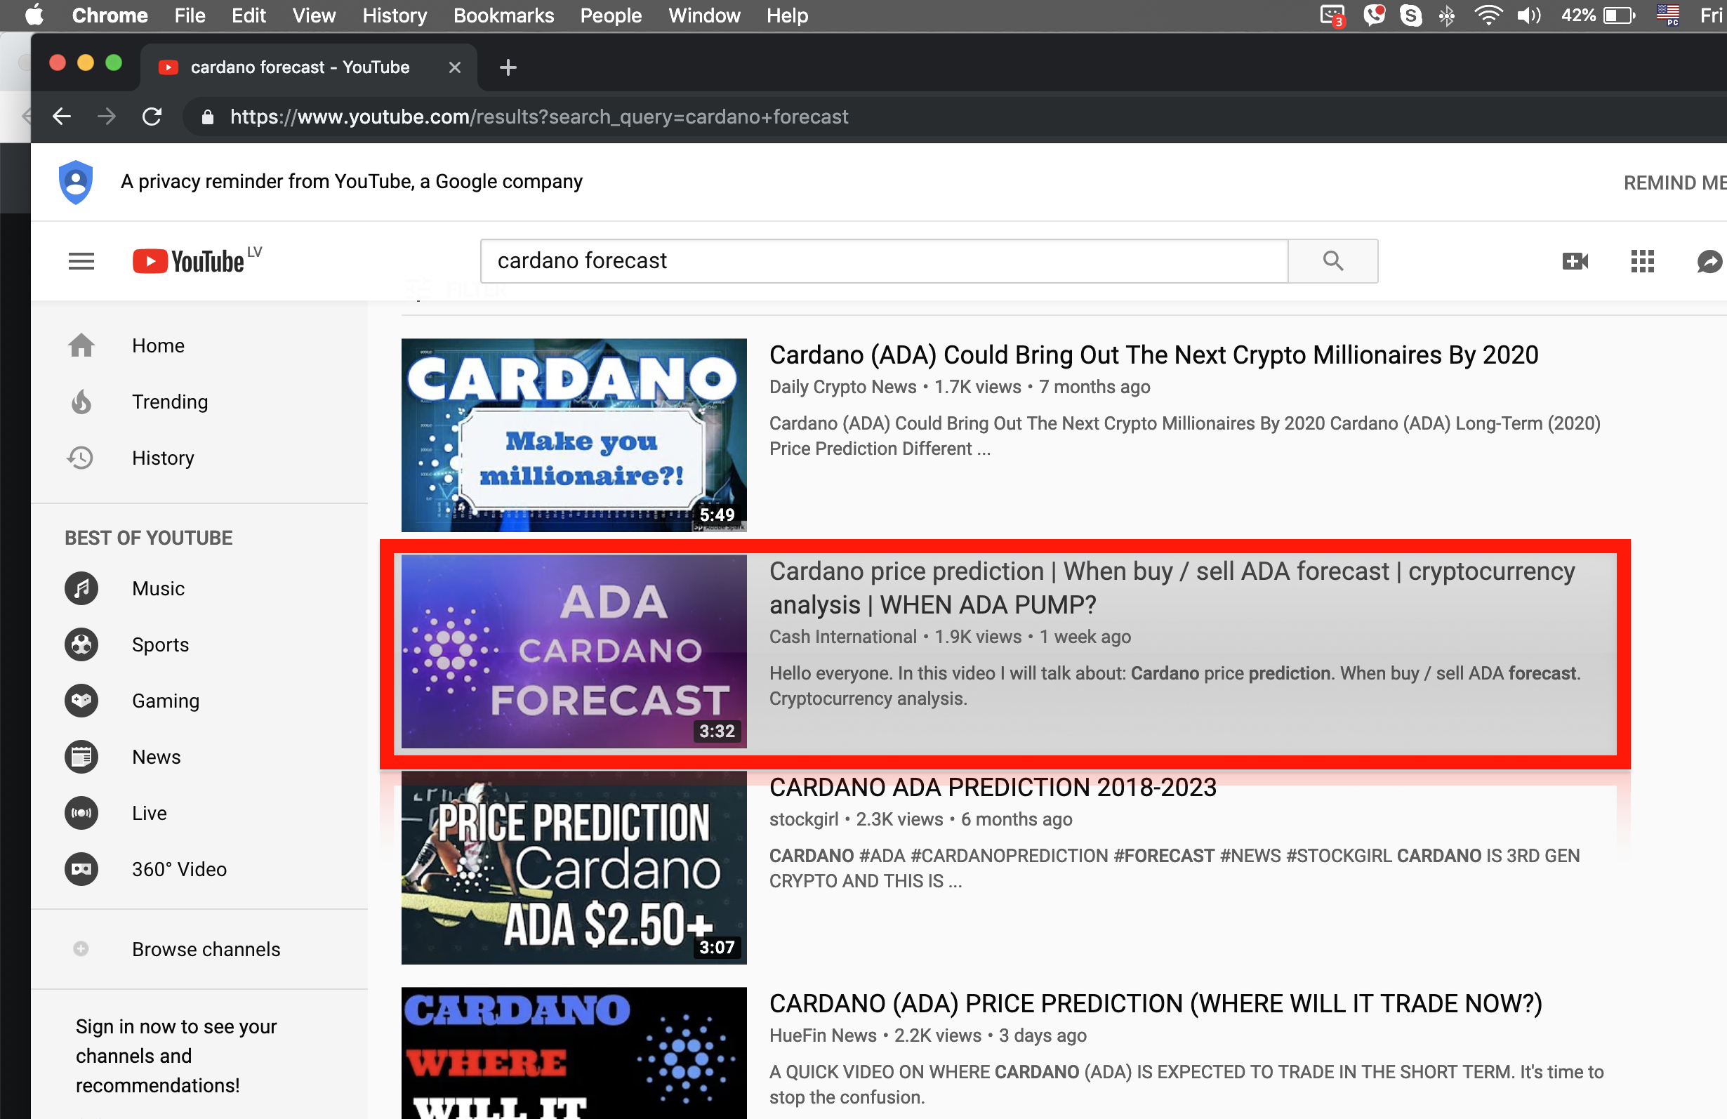Click the share arrow icon in header

[x=1709, y=261]
